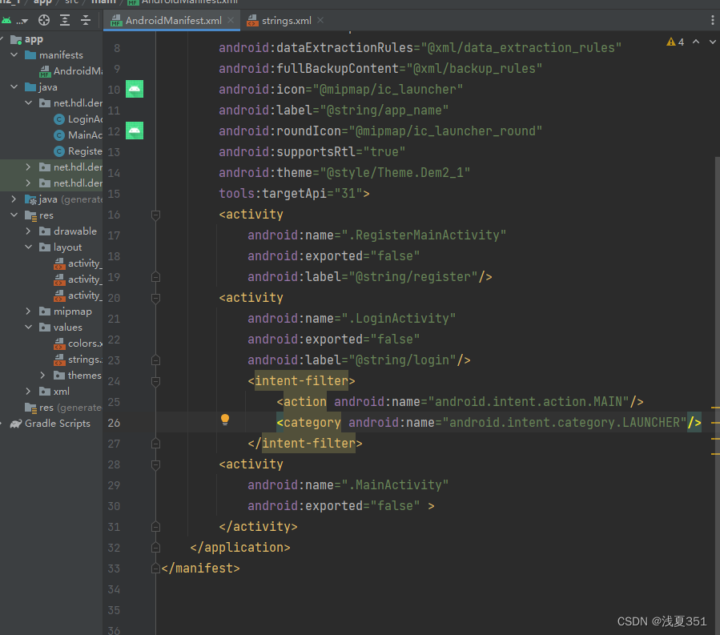Expand the themes folder
Image resolution: width=720 pixels, height=635 pixels.
42,375
